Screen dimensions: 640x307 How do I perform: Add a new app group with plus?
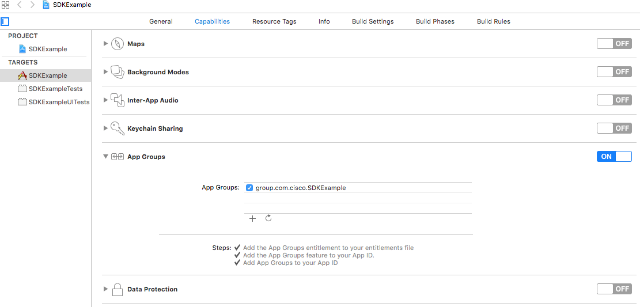253,218
